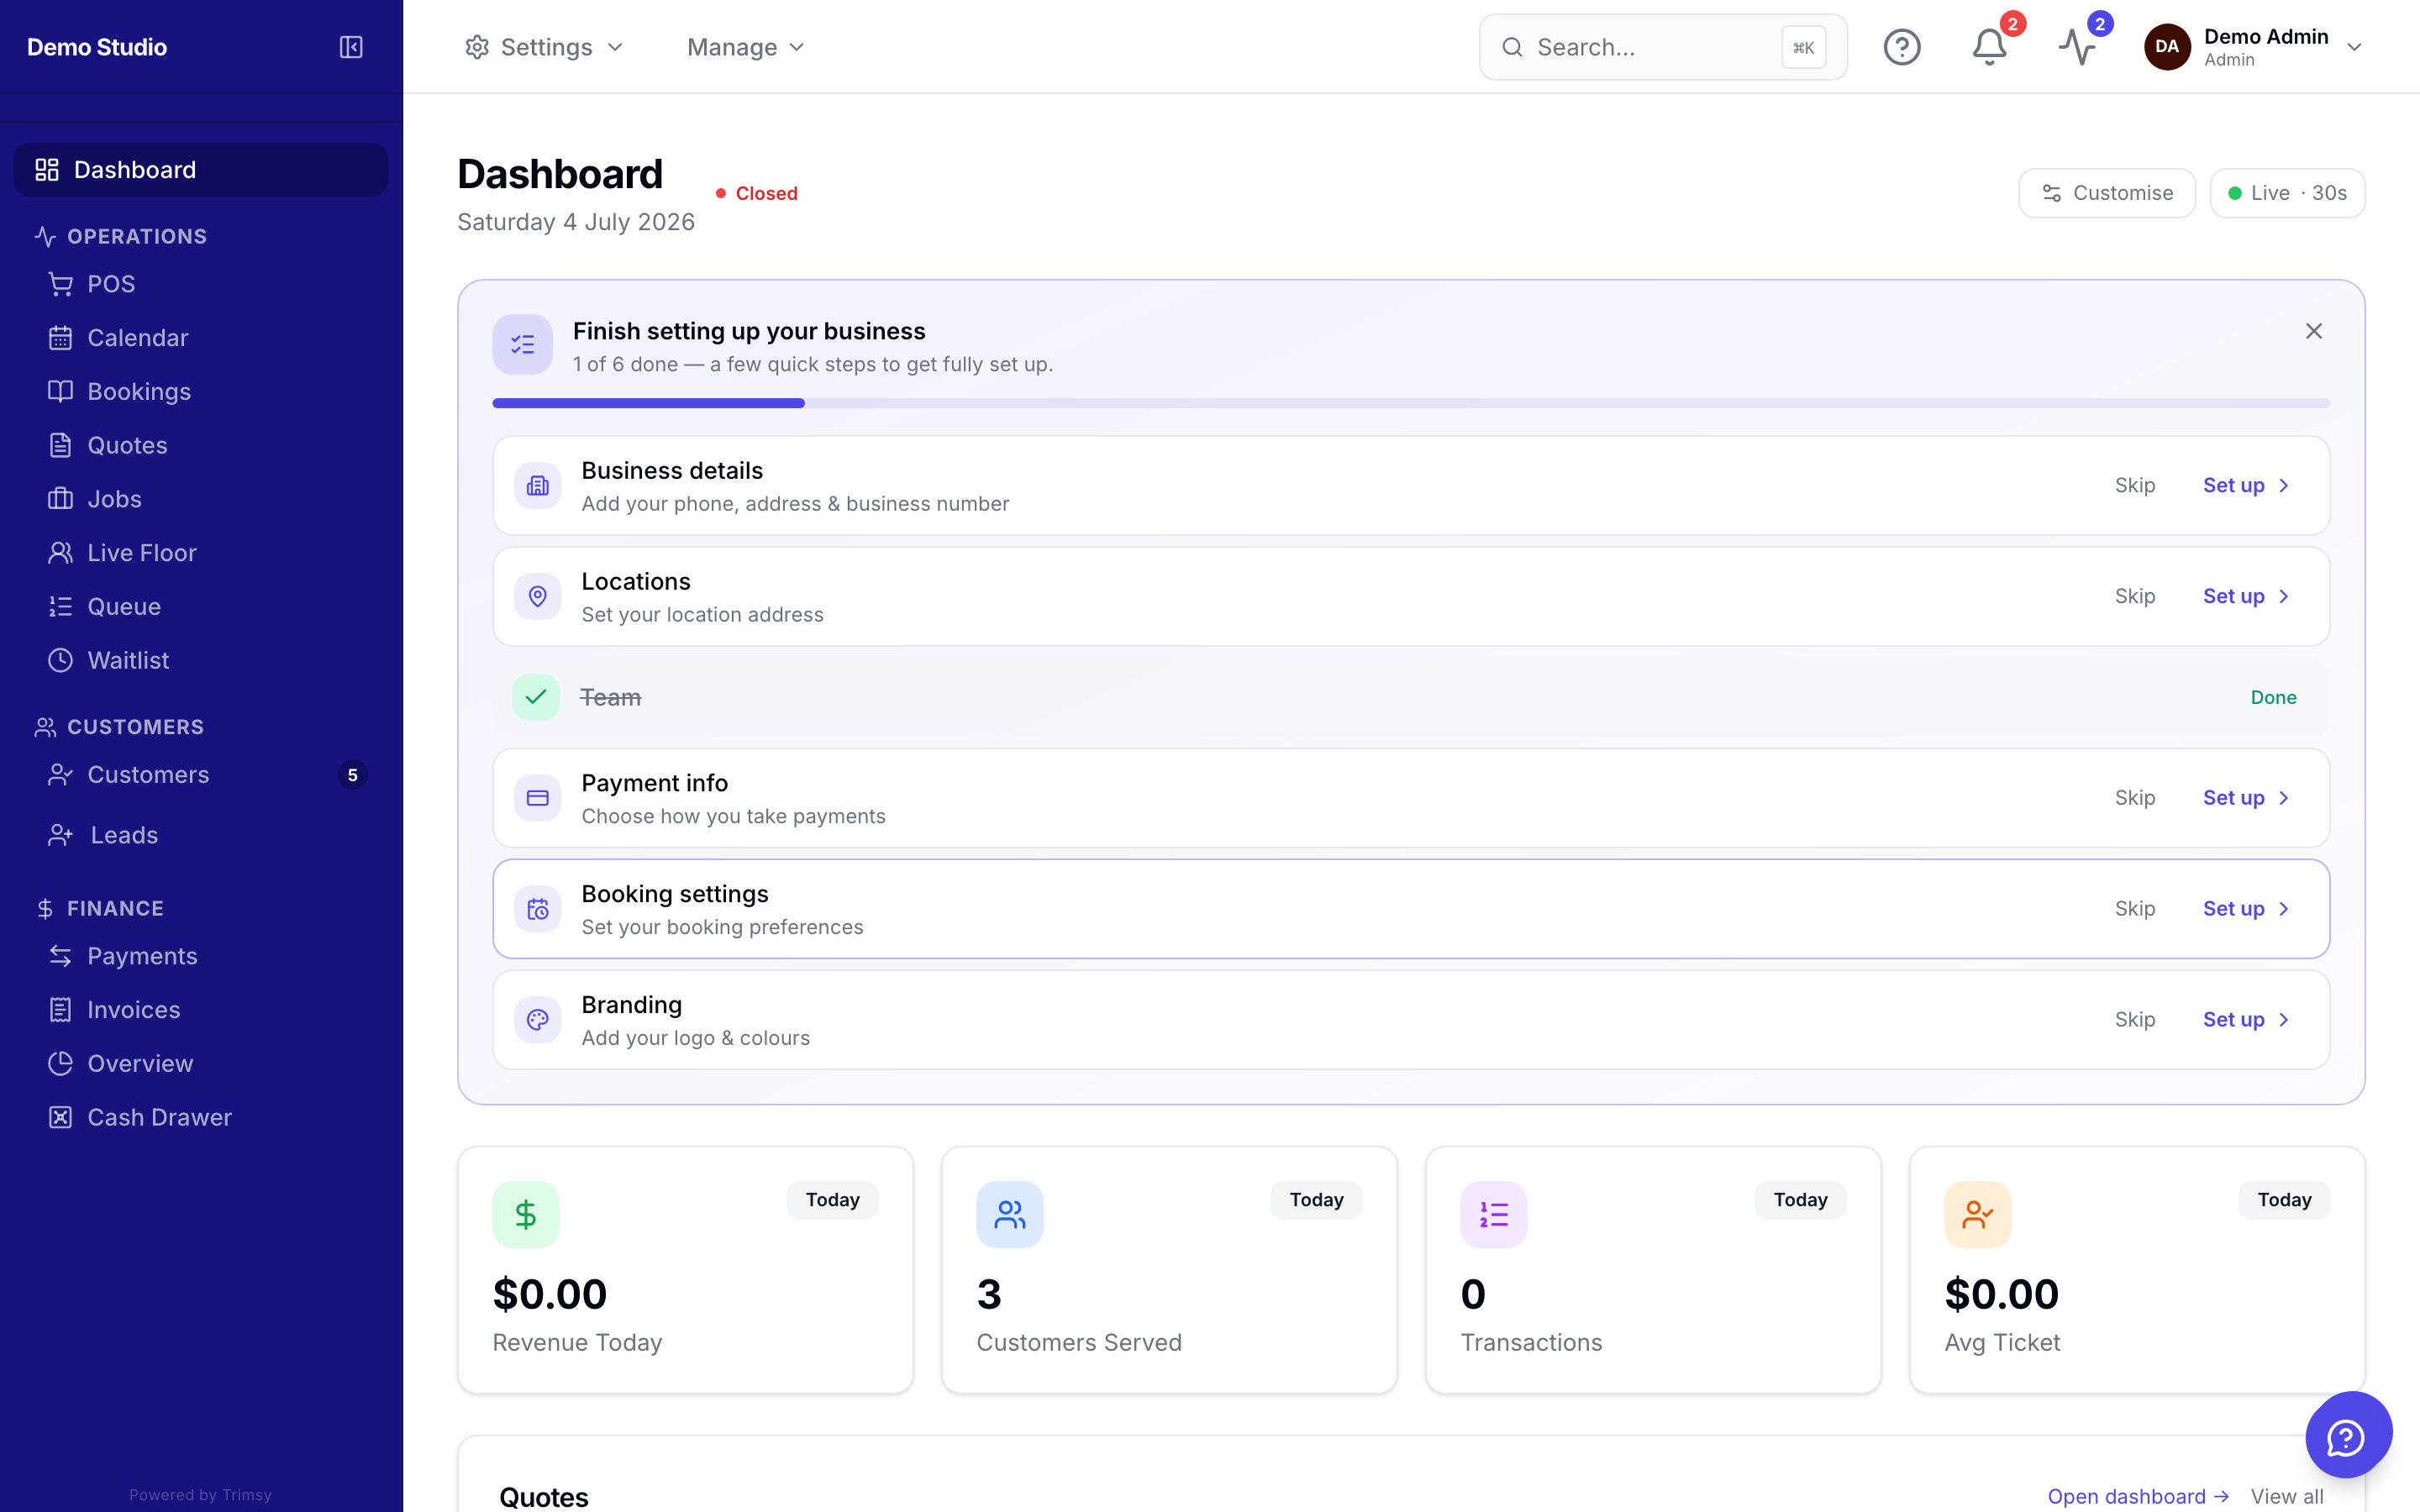Click the DA user avatar
The image size is (2420, 1512).
tap(2166, 47)
